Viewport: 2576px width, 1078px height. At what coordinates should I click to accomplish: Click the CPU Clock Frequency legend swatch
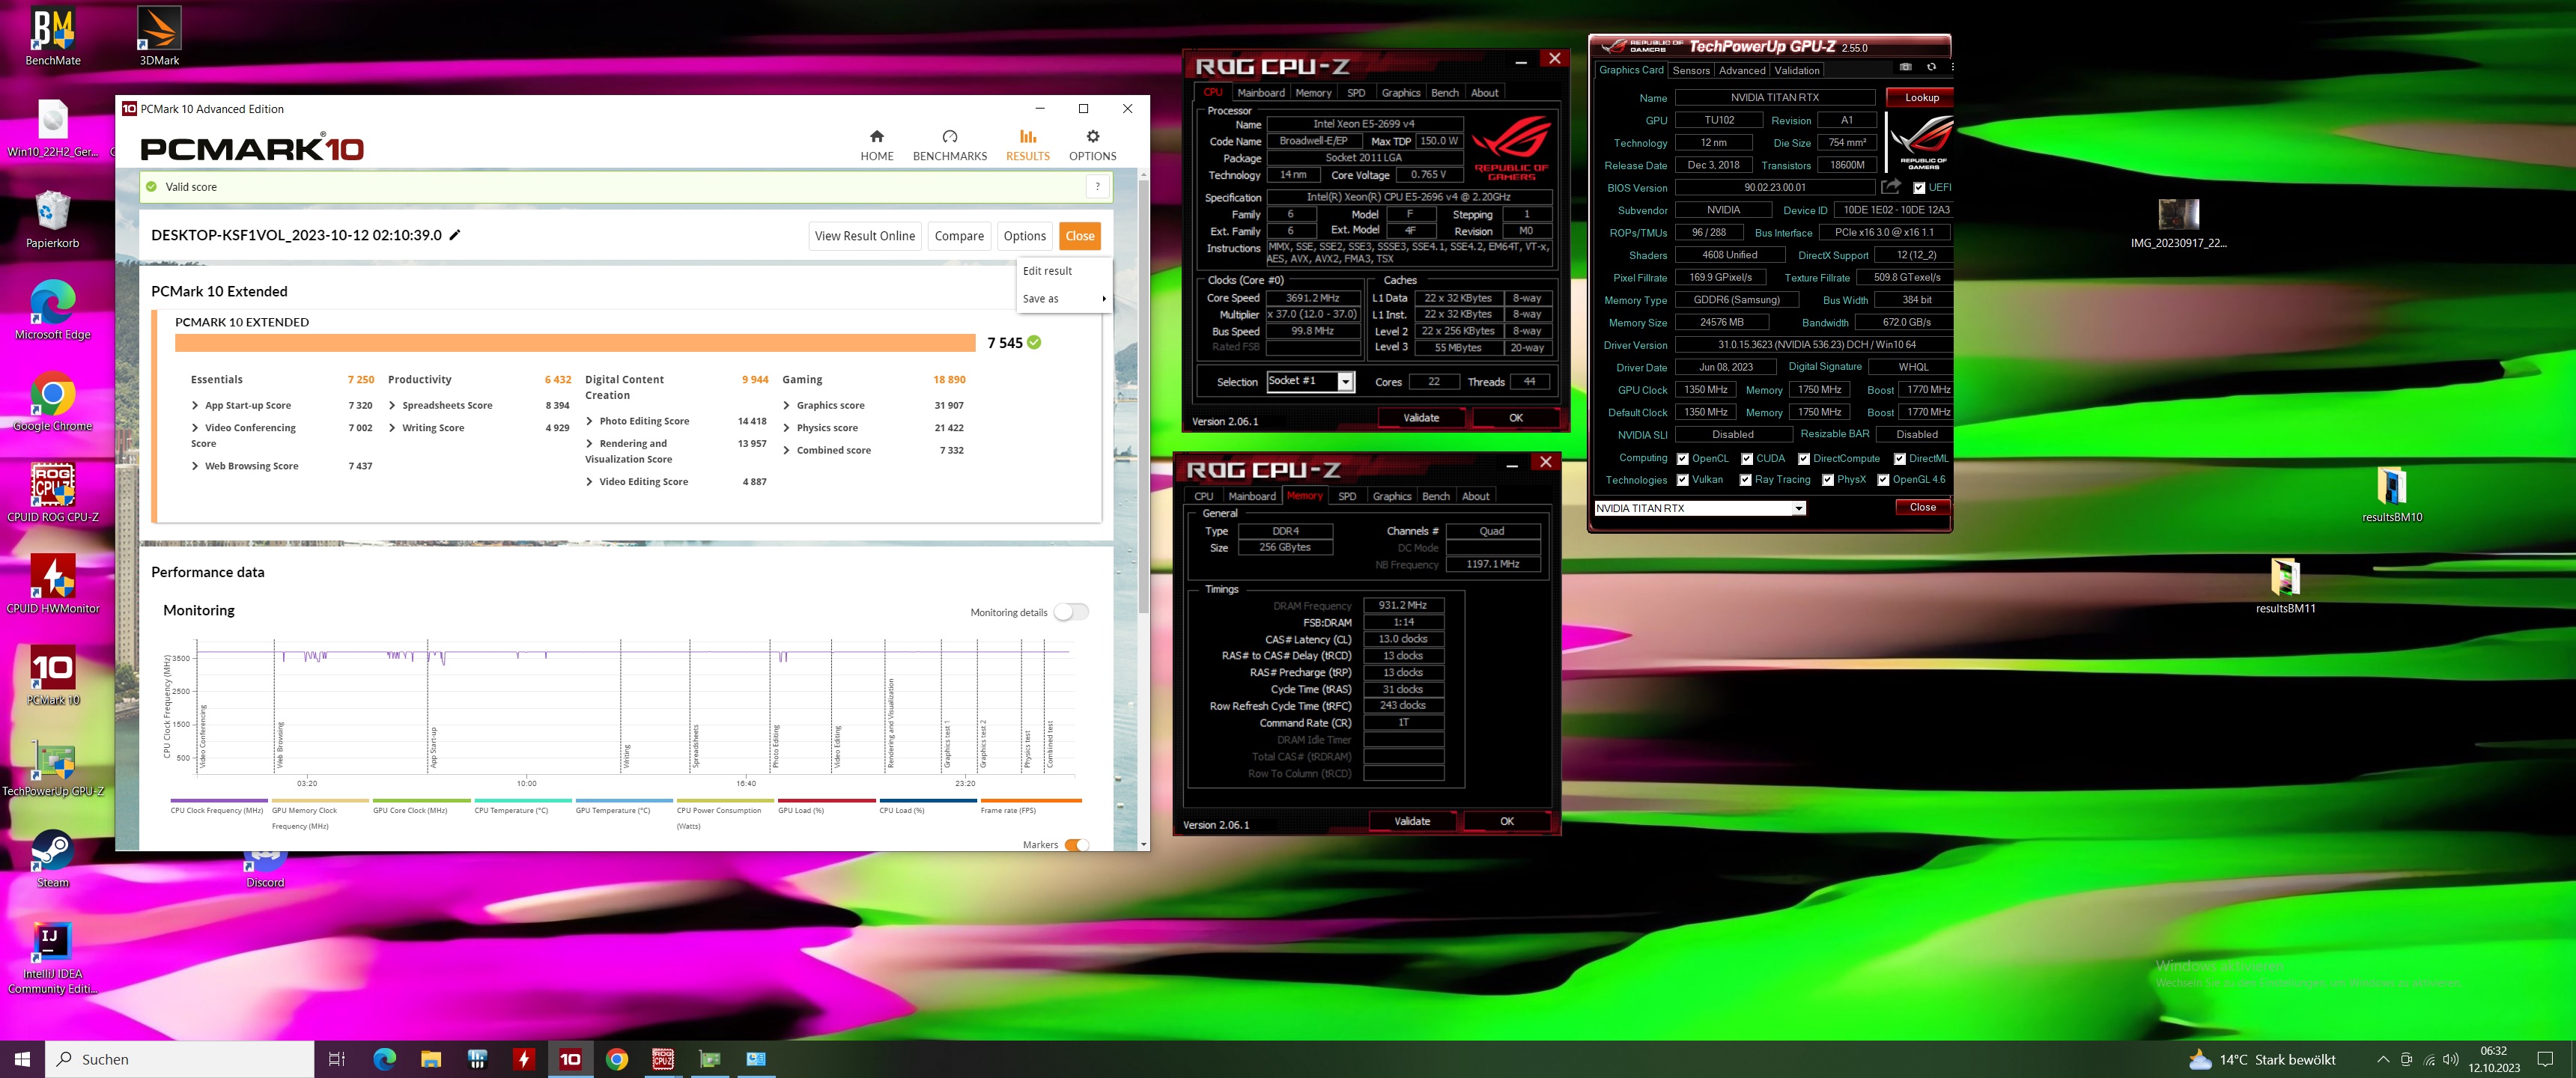pos(219,800)
